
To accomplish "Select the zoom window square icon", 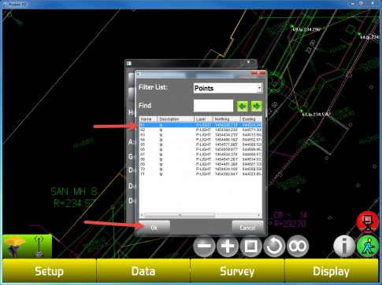I will coord(250,247).
